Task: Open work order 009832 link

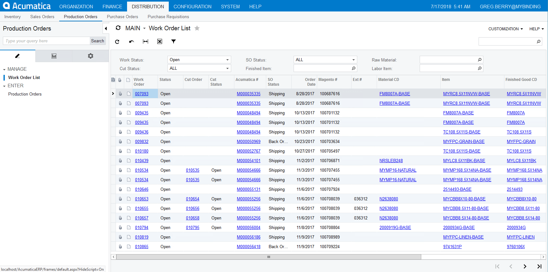Action: [x=142, y=141]
